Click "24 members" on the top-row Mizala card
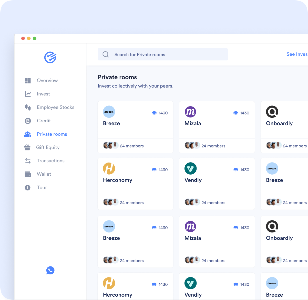 (x=213, y=146)
